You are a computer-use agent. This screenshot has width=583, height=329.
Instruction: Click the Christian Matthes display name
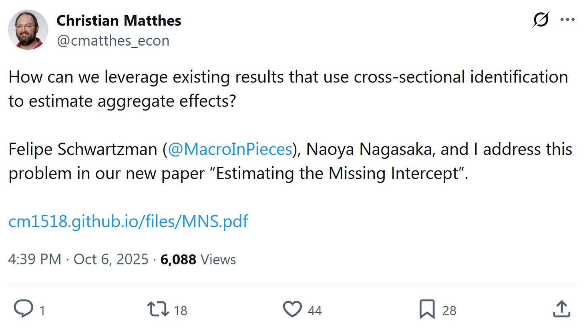pyautogui.click(x=119, y=20)
